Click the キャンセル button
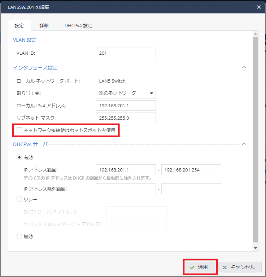 click(x=240, y=267)
